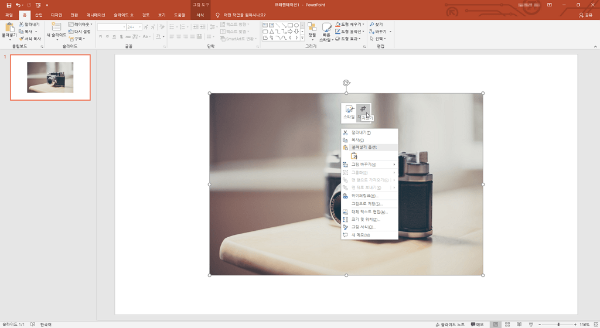Image resolution: width=600 pixels, height=328 pixels.
Task: Toggle 슬라이드 노트 notes pane
Action: (x=450, y=324)
